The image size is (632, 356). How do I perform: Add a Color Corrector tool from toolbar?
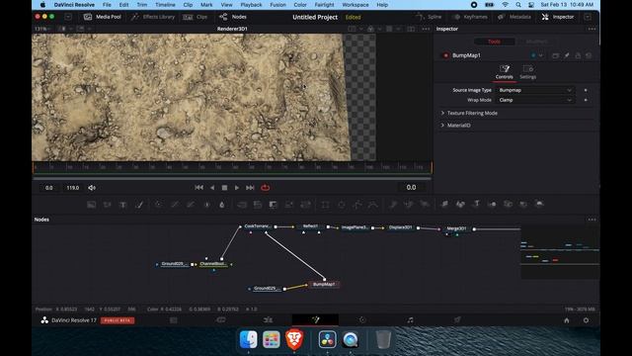click(158, 205)
